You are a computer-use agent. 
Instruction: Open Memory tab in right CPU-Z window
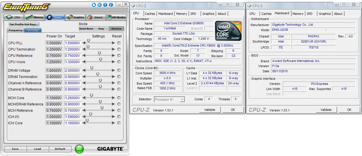click(x=298, y=14)
